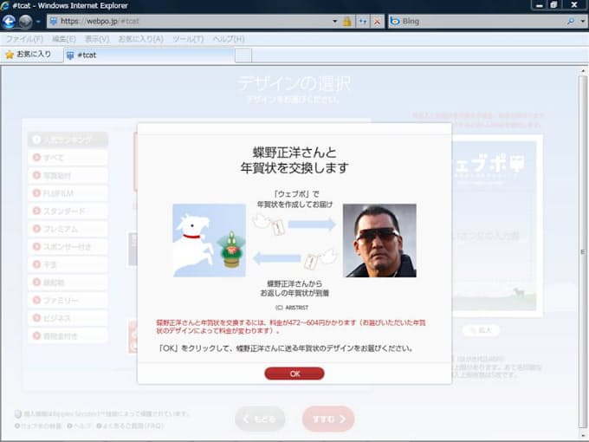Viewport: 589px width, 442px height.
Task: Open the 編集(E) menu
Action: 63,39
